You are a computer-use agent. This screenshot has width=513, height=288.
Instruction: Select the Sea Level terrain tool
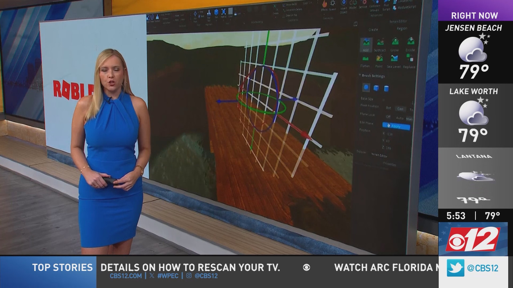click(x=394, y=61)
